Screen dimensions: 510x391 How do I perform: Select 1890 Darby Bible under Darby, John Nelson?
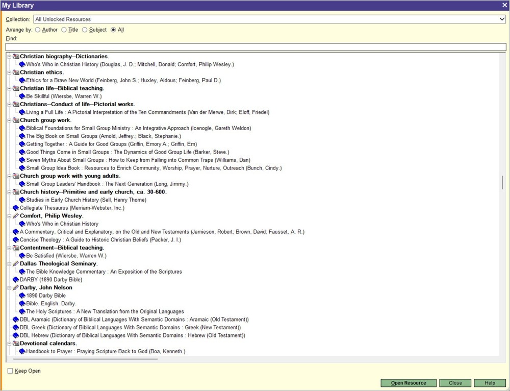click(46, 296)
